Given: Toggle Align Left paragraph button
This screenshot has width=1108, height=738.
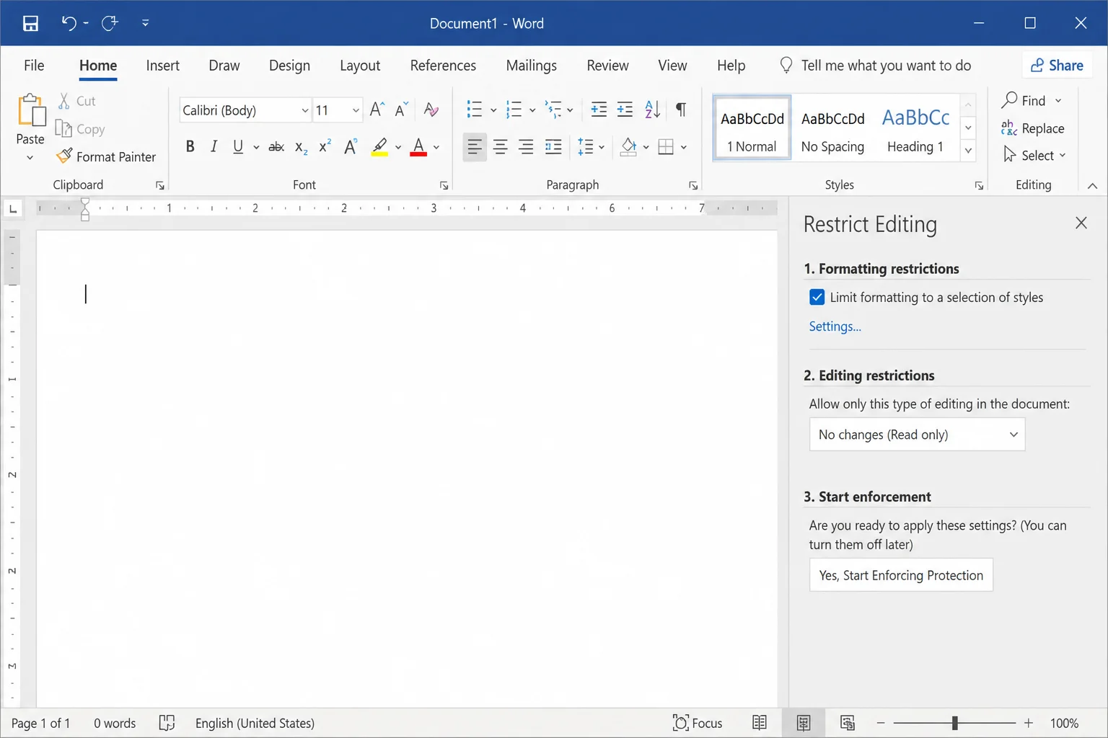Looking at the screenshot, I should pyautogui.click(x=474, y=147).
